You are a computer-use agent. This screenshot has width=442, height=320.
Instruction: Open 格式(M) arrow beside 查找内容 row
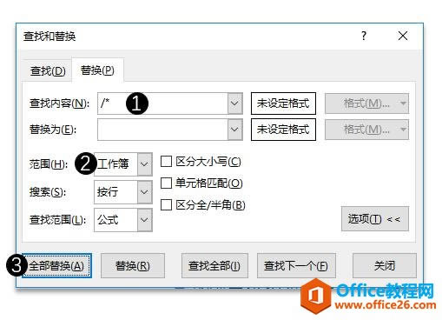coord(403,103)
